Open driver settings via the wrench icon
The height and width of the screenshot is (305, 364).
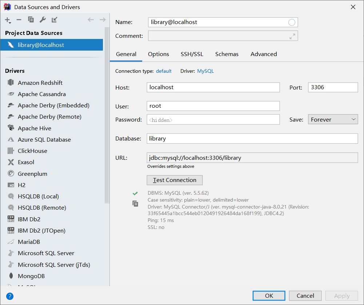pos(43,20)
